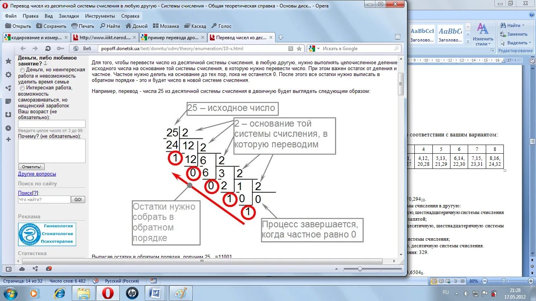This screenshot has height=301, width=536.
Task: Reload the page in Opera
Action: (x=48, y=49)
